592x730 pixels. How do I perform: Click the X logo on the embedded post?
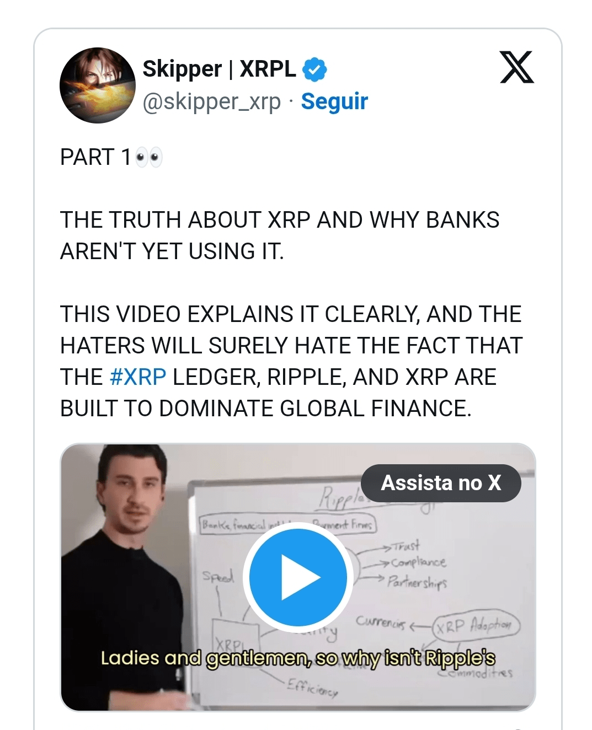(x=517, y=67)
